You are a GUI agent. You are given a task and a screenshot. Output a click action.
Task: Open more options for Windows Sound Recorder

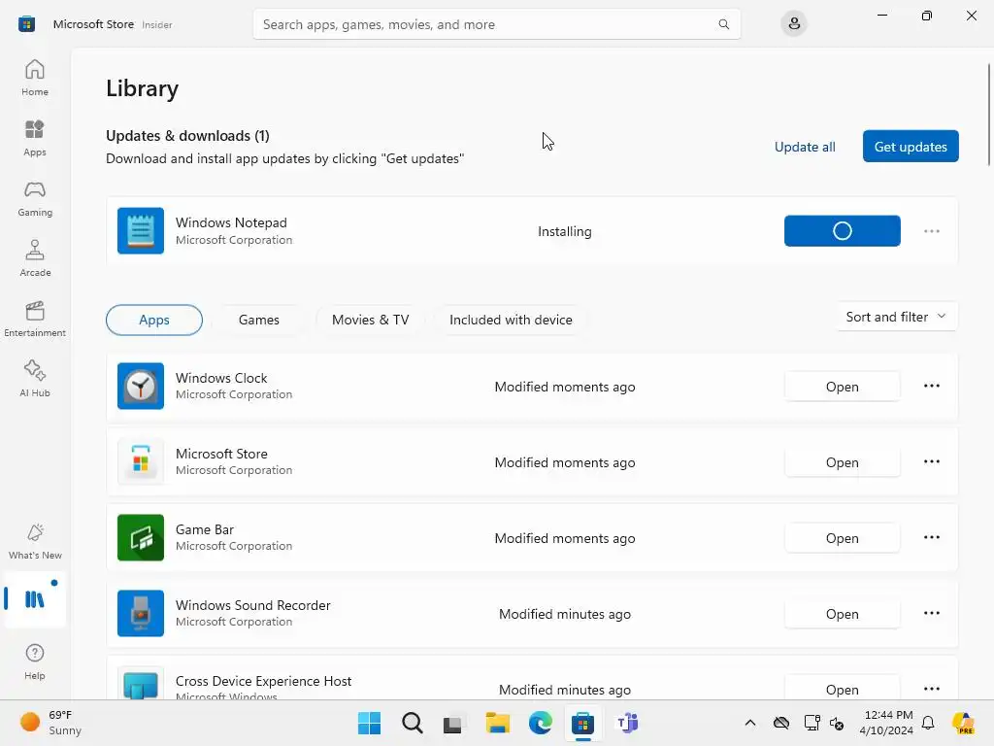point(931,613)
